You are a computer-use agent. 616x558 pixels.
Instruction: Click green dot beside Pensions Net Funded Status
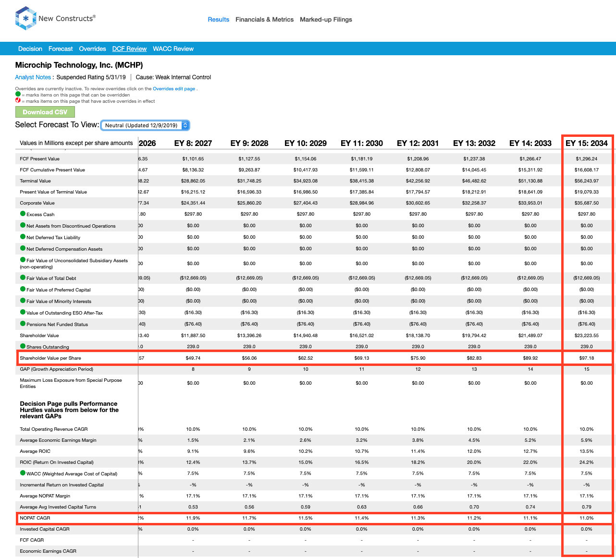click(23, 324)
